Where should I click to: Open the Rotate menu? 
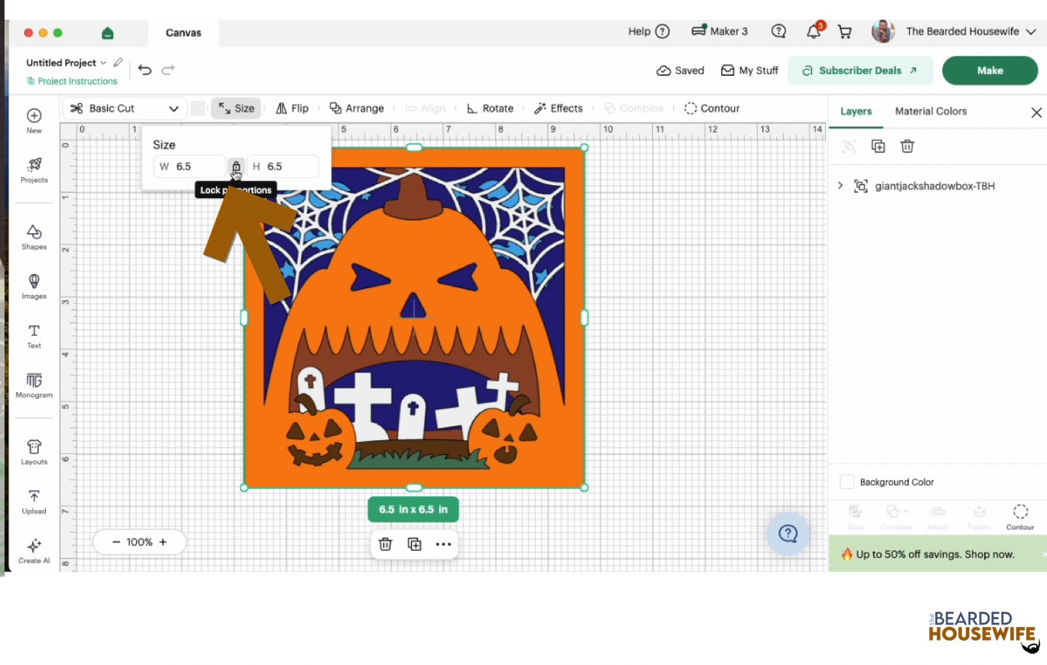coord(490,109)
